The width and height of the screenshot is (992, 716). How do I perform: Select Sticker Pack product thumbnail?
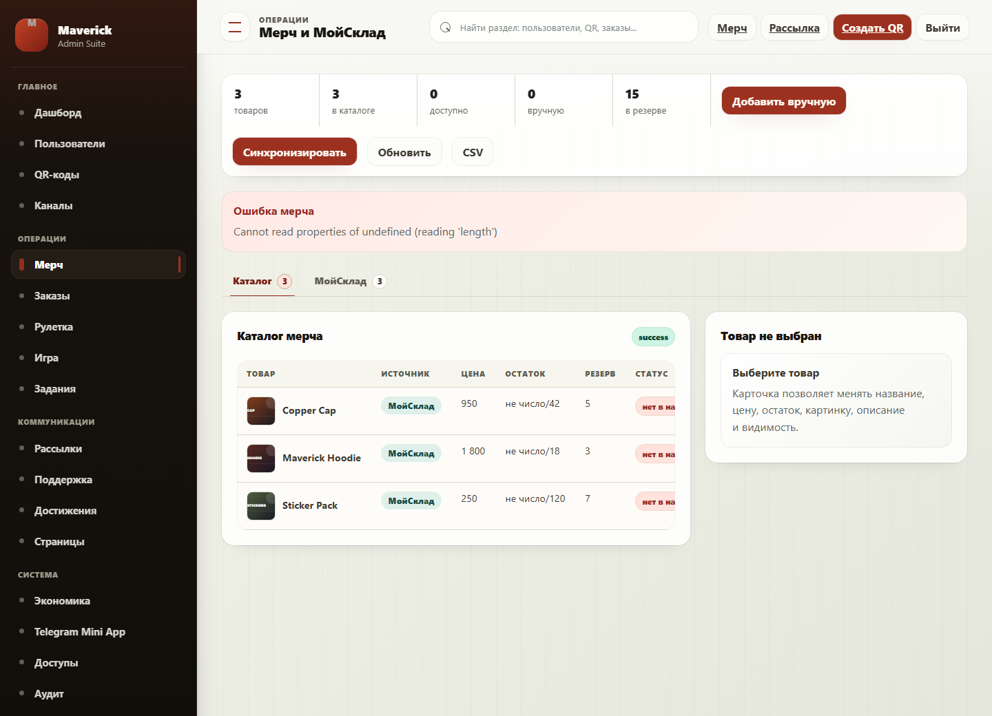(261, 506)
